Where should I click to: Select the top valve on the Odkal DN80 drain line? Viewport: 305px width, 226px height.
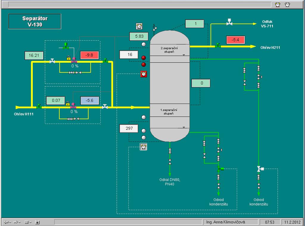click(x=170, y=151)
